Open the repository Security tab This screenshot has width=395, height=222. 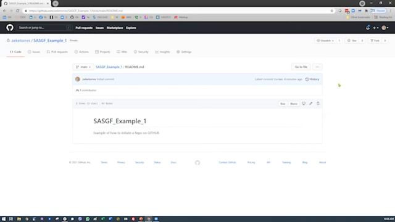pyautogui.click(x=141, y=52)
